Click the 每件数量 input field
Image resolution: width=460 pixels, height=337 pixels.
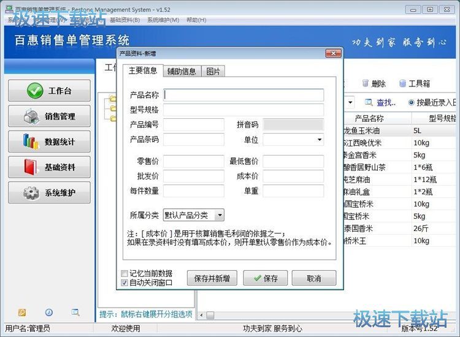tap(194, 191)
